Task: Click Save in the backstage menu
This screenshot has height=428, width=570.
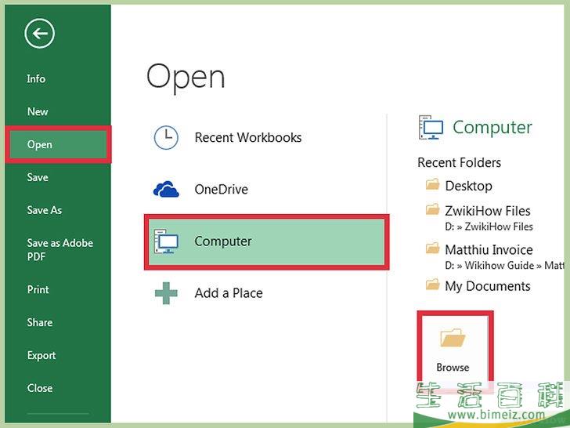Action: (x=38, y=177)
